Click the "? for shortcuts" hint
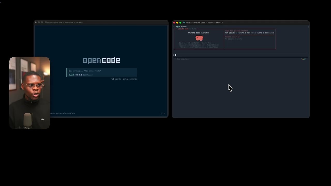 182,59
